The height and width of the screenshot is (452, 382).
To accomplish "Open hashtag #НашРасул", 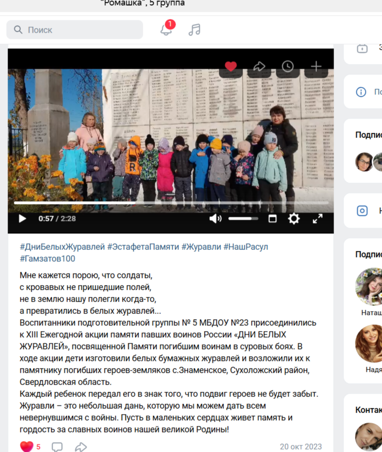I will (246, 247).
